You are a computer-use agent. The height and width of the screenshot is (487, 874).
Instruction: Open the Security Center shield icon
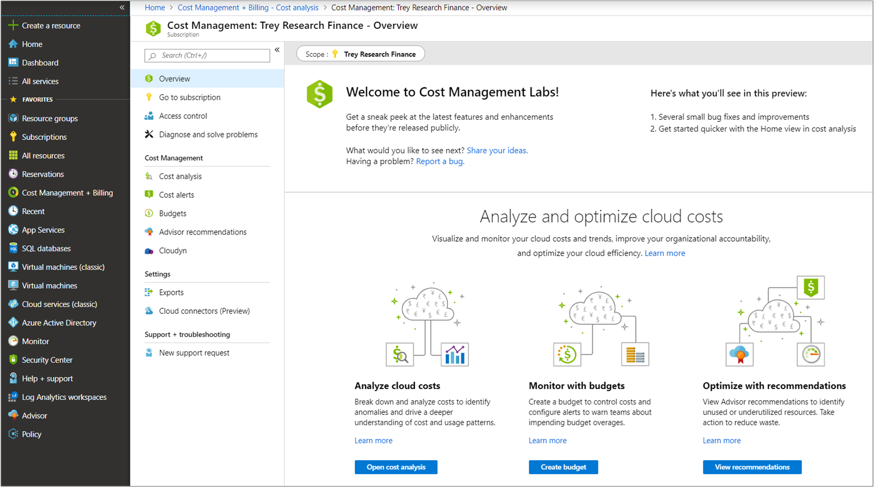click(13, 360)
